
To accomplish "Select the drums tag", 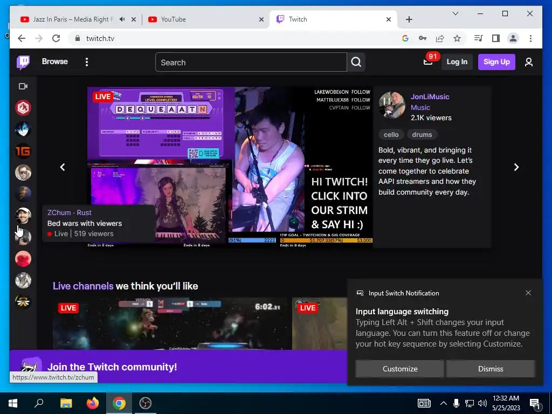I will coord(422,134).
